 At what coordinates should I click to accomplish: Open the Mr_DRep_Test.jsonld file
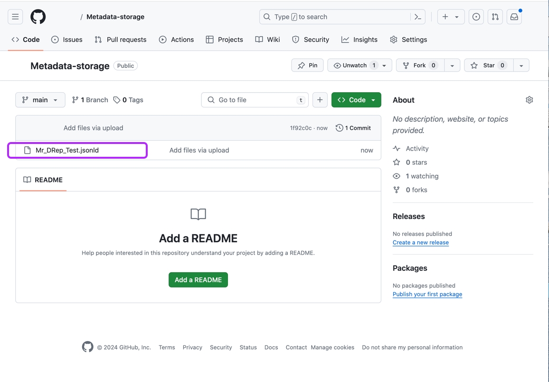(67, 150)
